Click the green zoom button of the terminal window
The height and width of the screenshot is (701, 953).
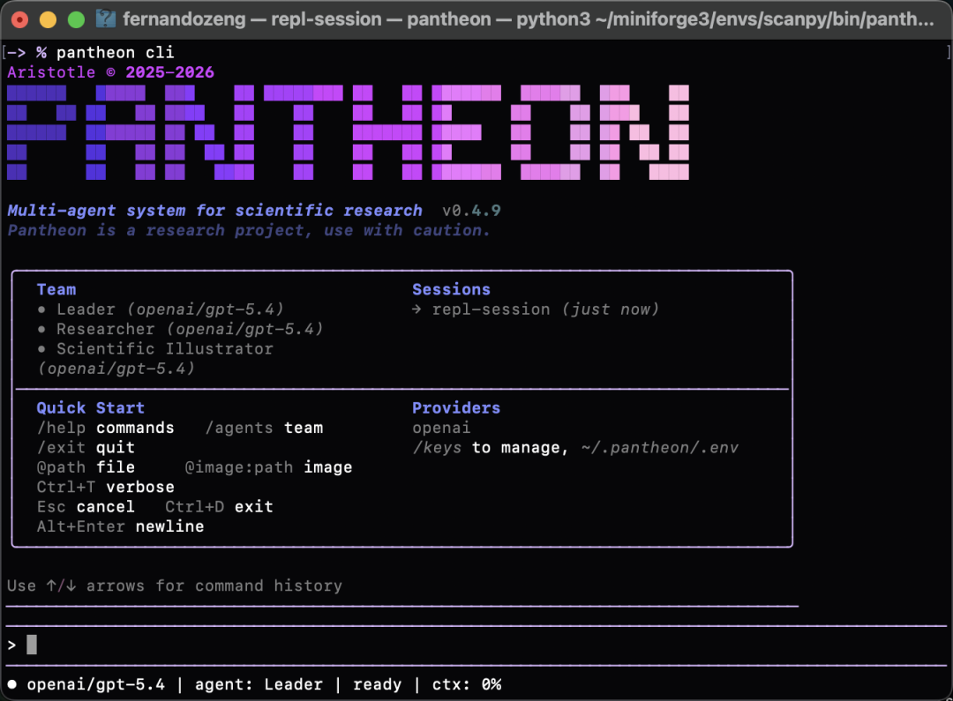click(76, 19)
